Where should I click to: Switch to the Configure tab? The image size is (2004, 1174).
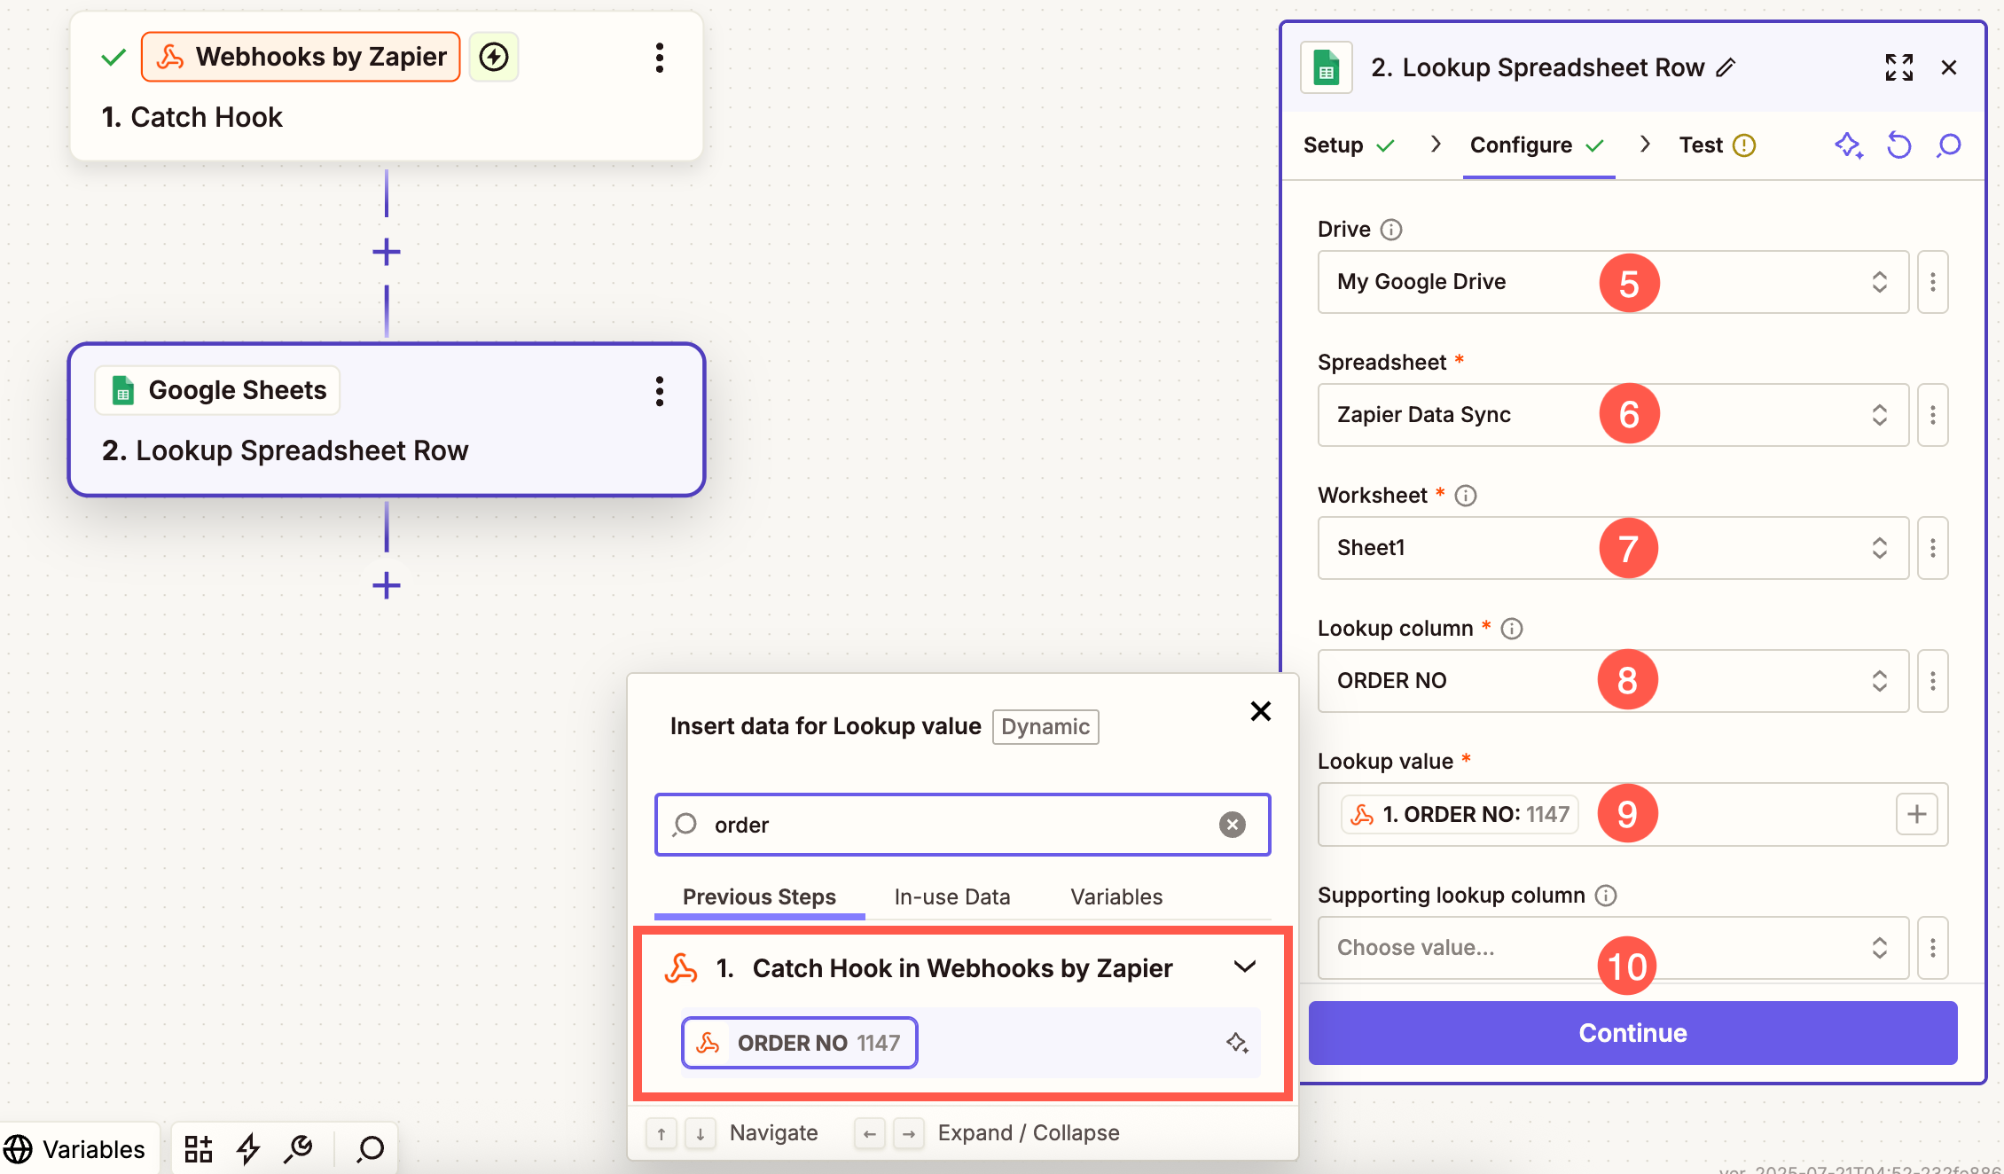point(1538,145)
